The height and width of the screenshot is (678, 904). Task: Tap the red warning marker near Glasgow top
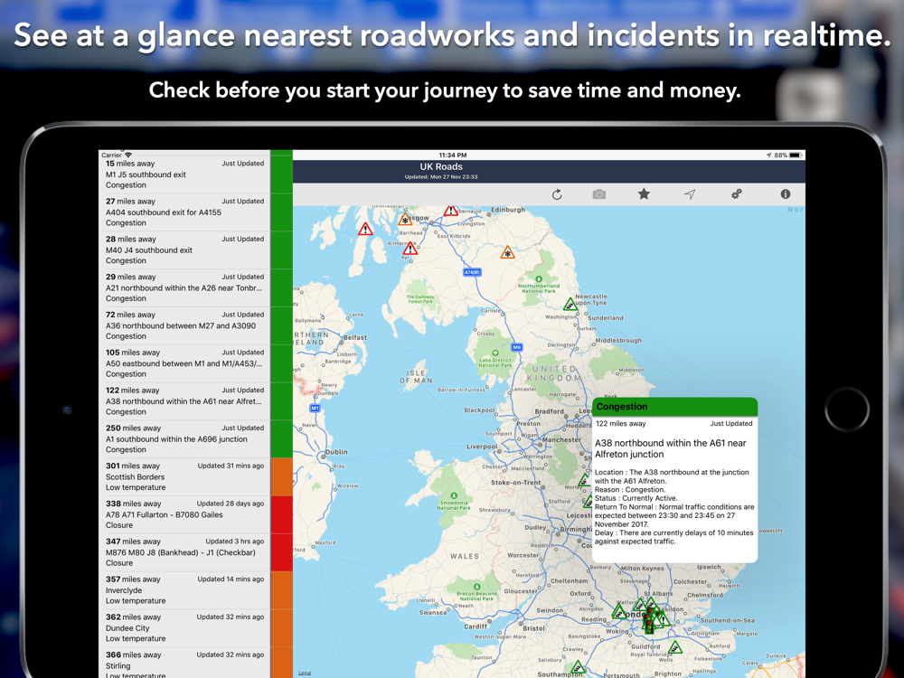(451, 210)
